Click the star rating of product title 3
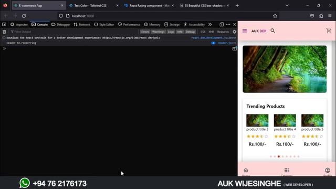 (257, 136)
